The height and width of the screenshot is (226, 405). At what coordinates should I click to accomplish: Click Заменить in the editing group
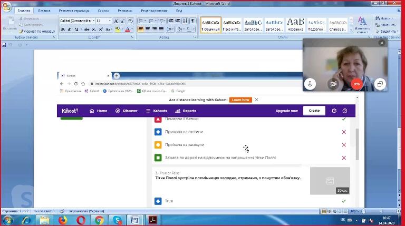pos(385,25)
